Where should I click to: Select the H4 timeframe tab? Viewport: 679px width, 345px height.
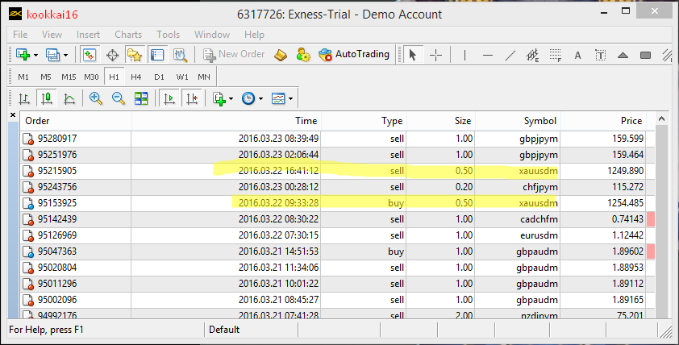click(x=135, y=77)
